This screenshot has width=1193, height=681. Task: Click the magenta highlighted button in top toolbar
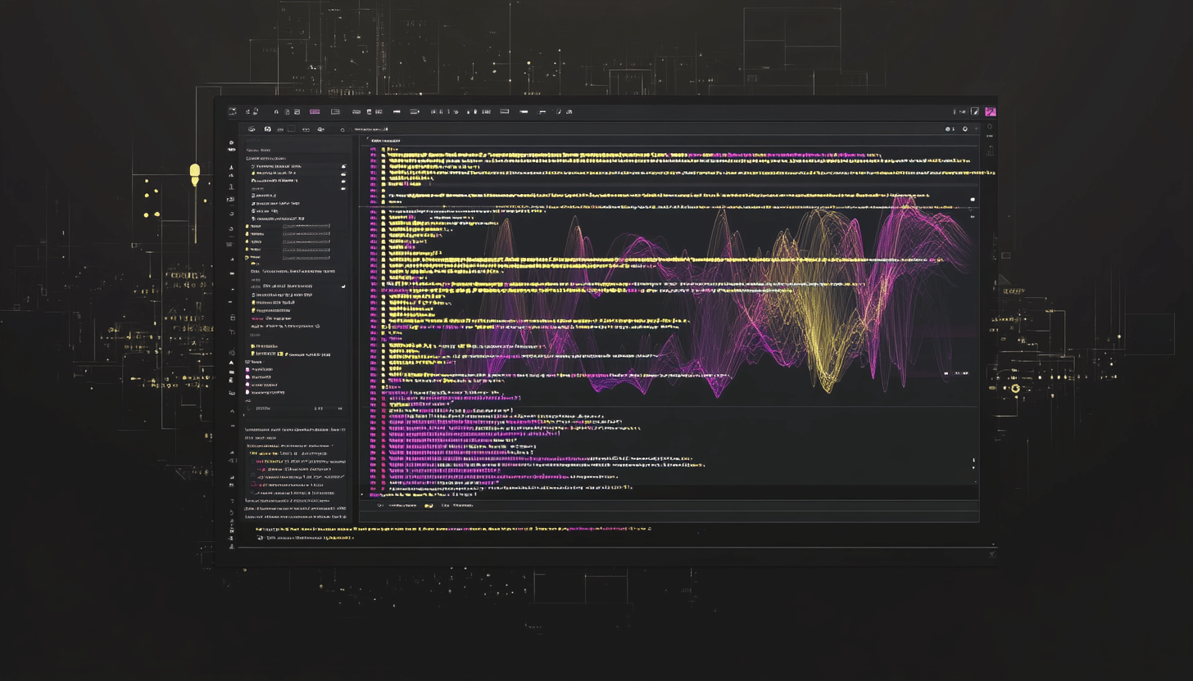click(x=315, y=111)
